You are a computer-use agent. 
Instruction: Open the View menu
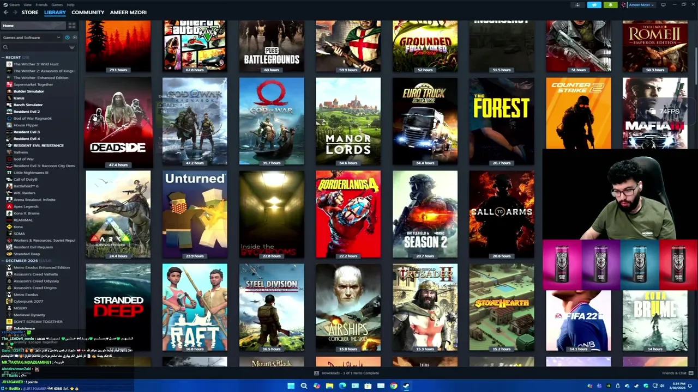[x=27, y=4]
